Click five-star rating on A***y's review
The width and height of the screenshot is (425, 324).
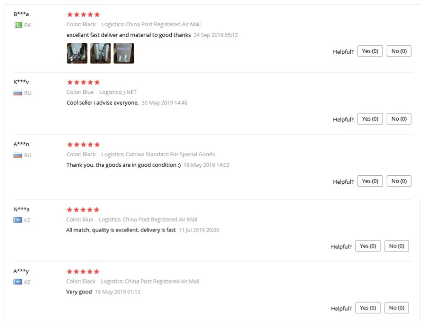[x=83, y=271]
